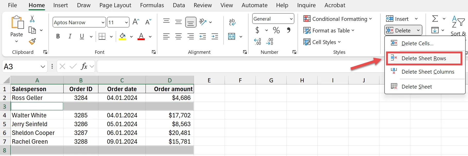Click the Increase Indent icon

point(215,37)
